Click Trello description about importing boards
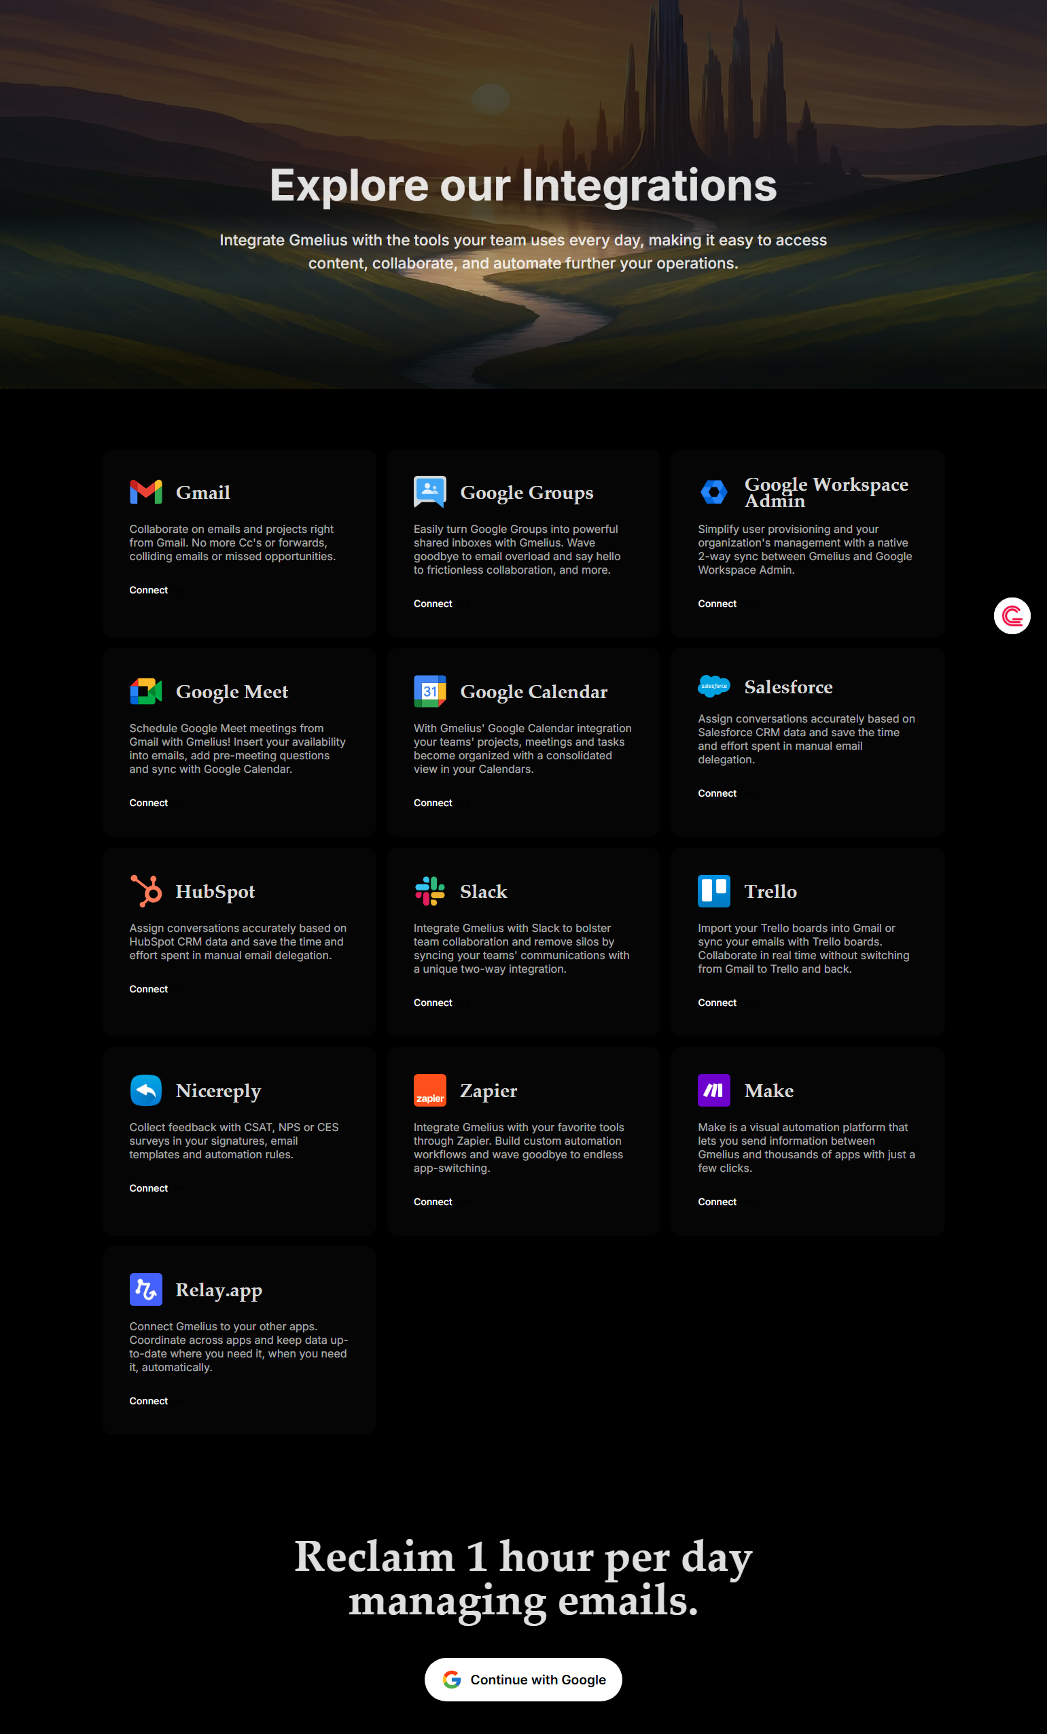1047x1734 pixels. click(x=804, y=949)
